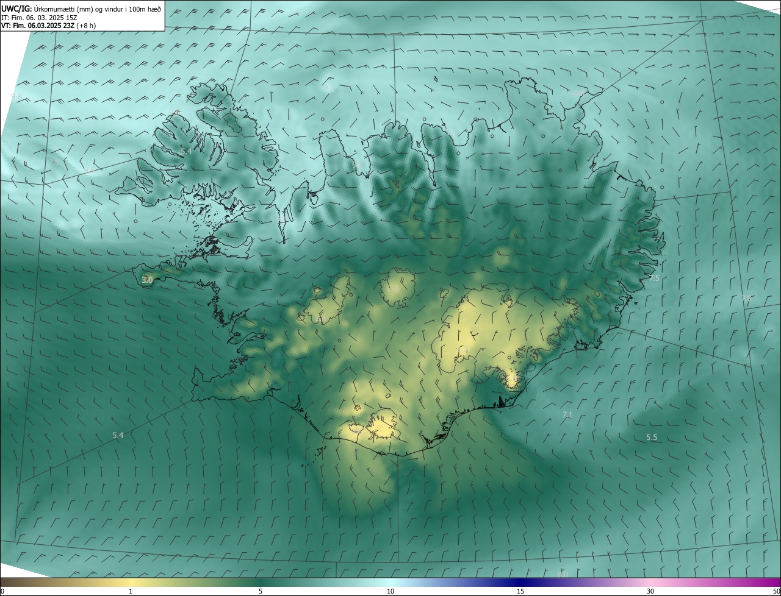Click the 5.5 value over the southeast ocean
The height and width of the screenshot is (596, 781).
coord(652,437)
